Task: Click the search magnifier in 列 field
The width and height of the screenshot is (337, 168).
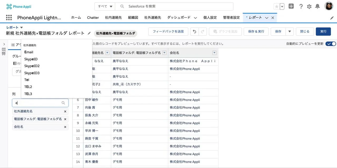Action: point(63,103)
